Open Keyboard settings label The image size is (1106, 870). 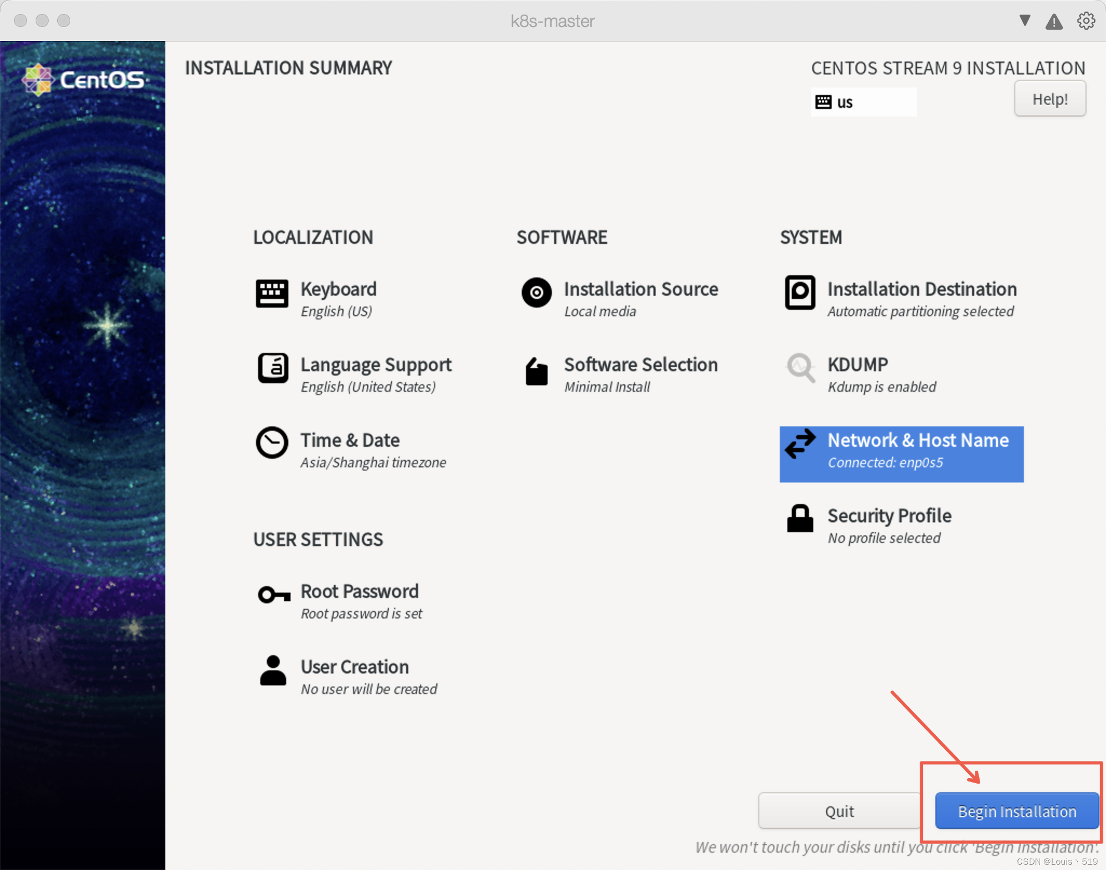coord(339,289)
